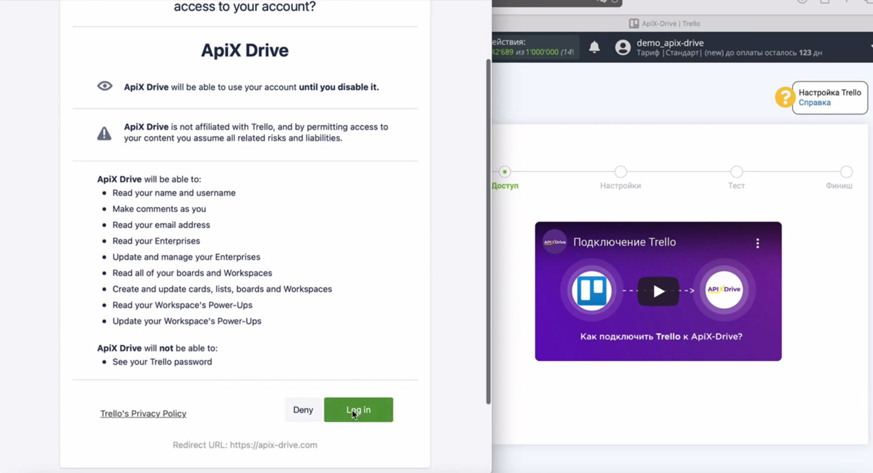Click the eye icon beside account usage notice
873x473 pixels.
point(105,86)
